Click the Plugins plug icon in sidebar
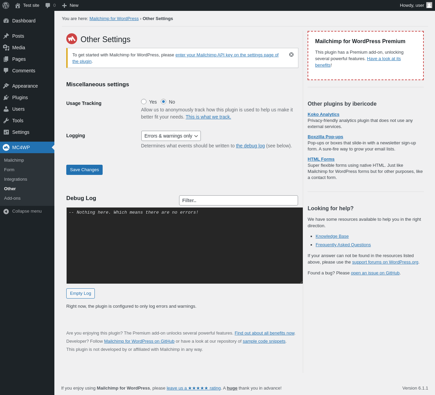 pyautogui.click(x=6, y=97)
